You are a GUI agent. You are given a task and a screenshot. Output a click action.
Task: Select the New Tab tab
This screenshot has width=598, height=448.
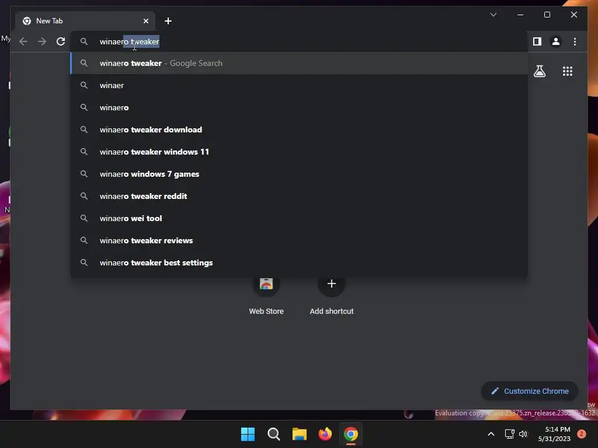(x=85, y=21)
